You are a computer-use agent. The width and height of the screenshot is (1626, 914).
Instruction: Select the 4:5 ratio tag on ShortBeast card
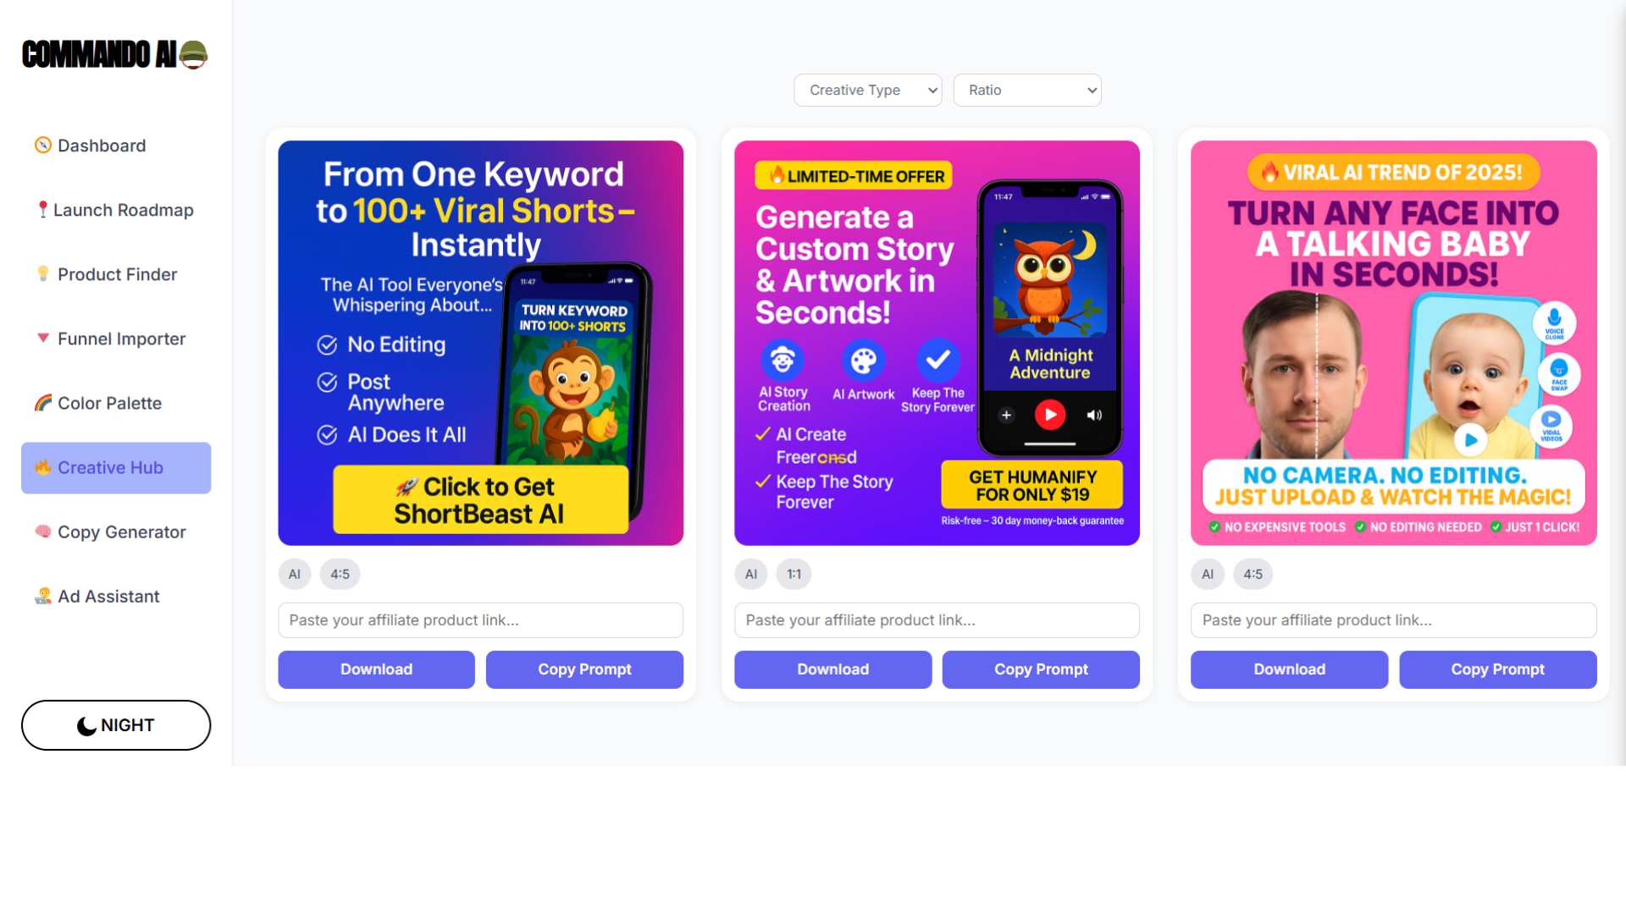340,574
